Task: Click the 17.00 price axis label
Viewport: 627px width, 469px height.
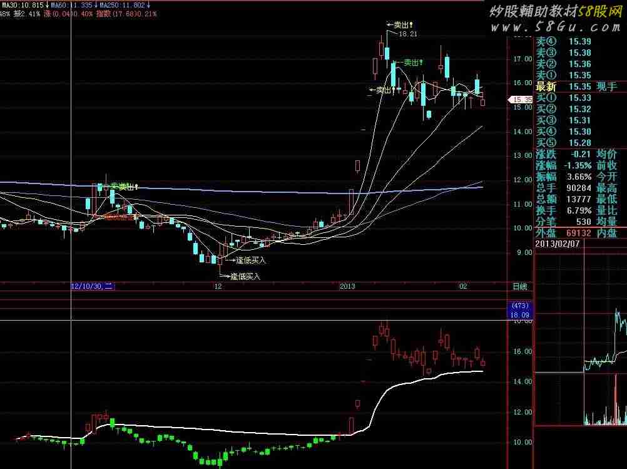Action: tap(522, 59)
